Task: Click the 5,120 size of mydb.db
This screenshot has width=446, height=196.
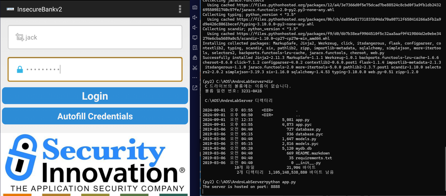Action: 288,148
